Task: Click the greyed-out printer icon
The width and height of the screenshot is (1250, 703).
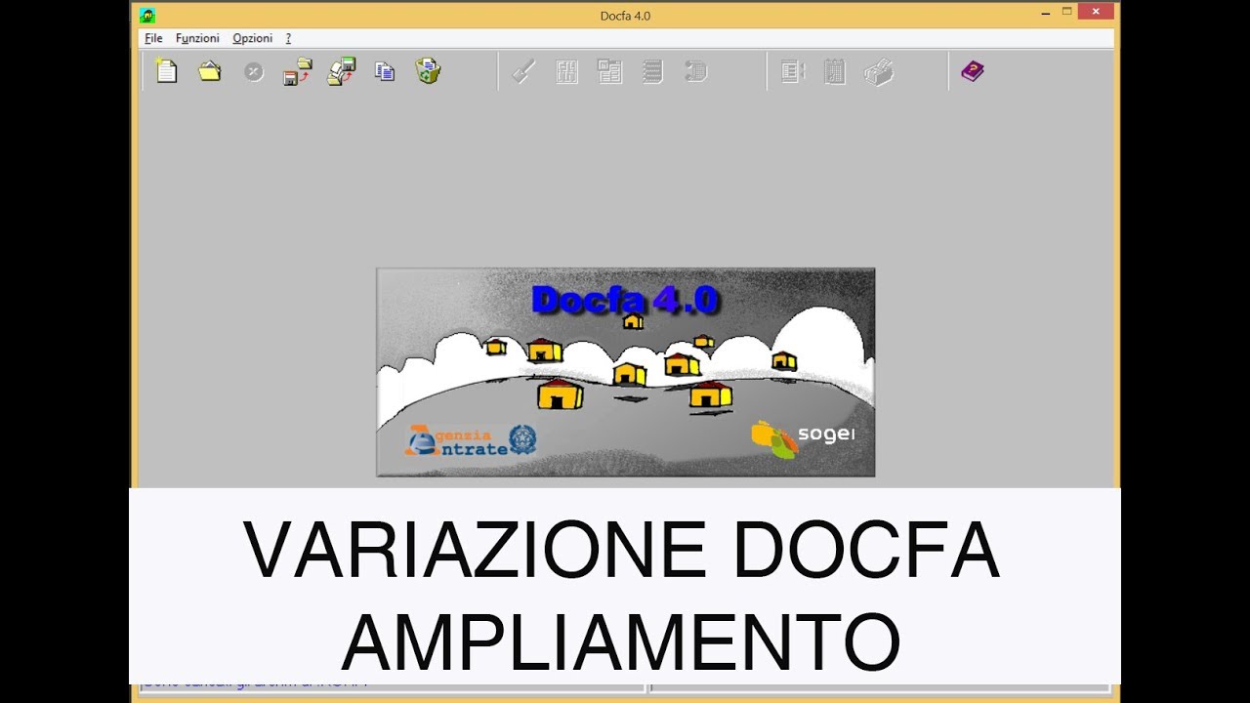Action: click(x=879, y=71)
